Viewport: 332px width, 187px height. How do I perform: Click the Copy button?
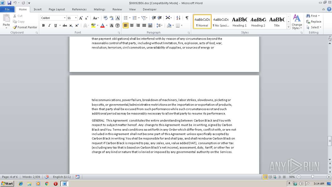click(x=19, y=22)
